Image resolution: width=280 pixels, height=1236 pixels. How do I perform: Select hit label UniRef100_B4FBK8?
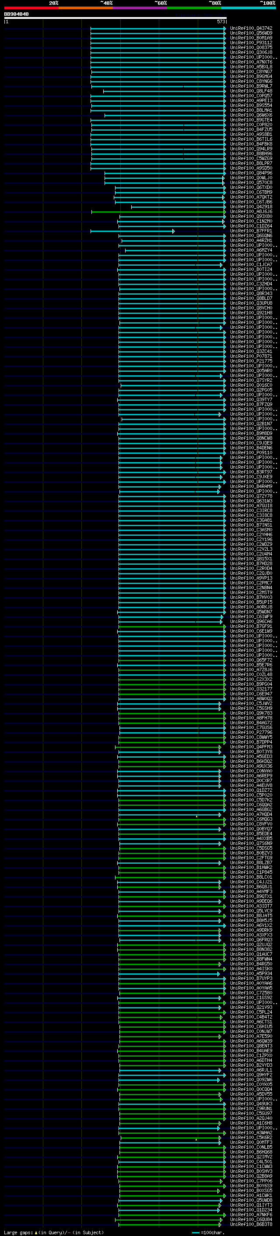pyautogui.click(x=251, y=144)
